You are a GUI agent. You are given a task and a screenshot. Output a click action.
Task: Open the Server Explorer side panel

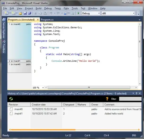point(4,28)
